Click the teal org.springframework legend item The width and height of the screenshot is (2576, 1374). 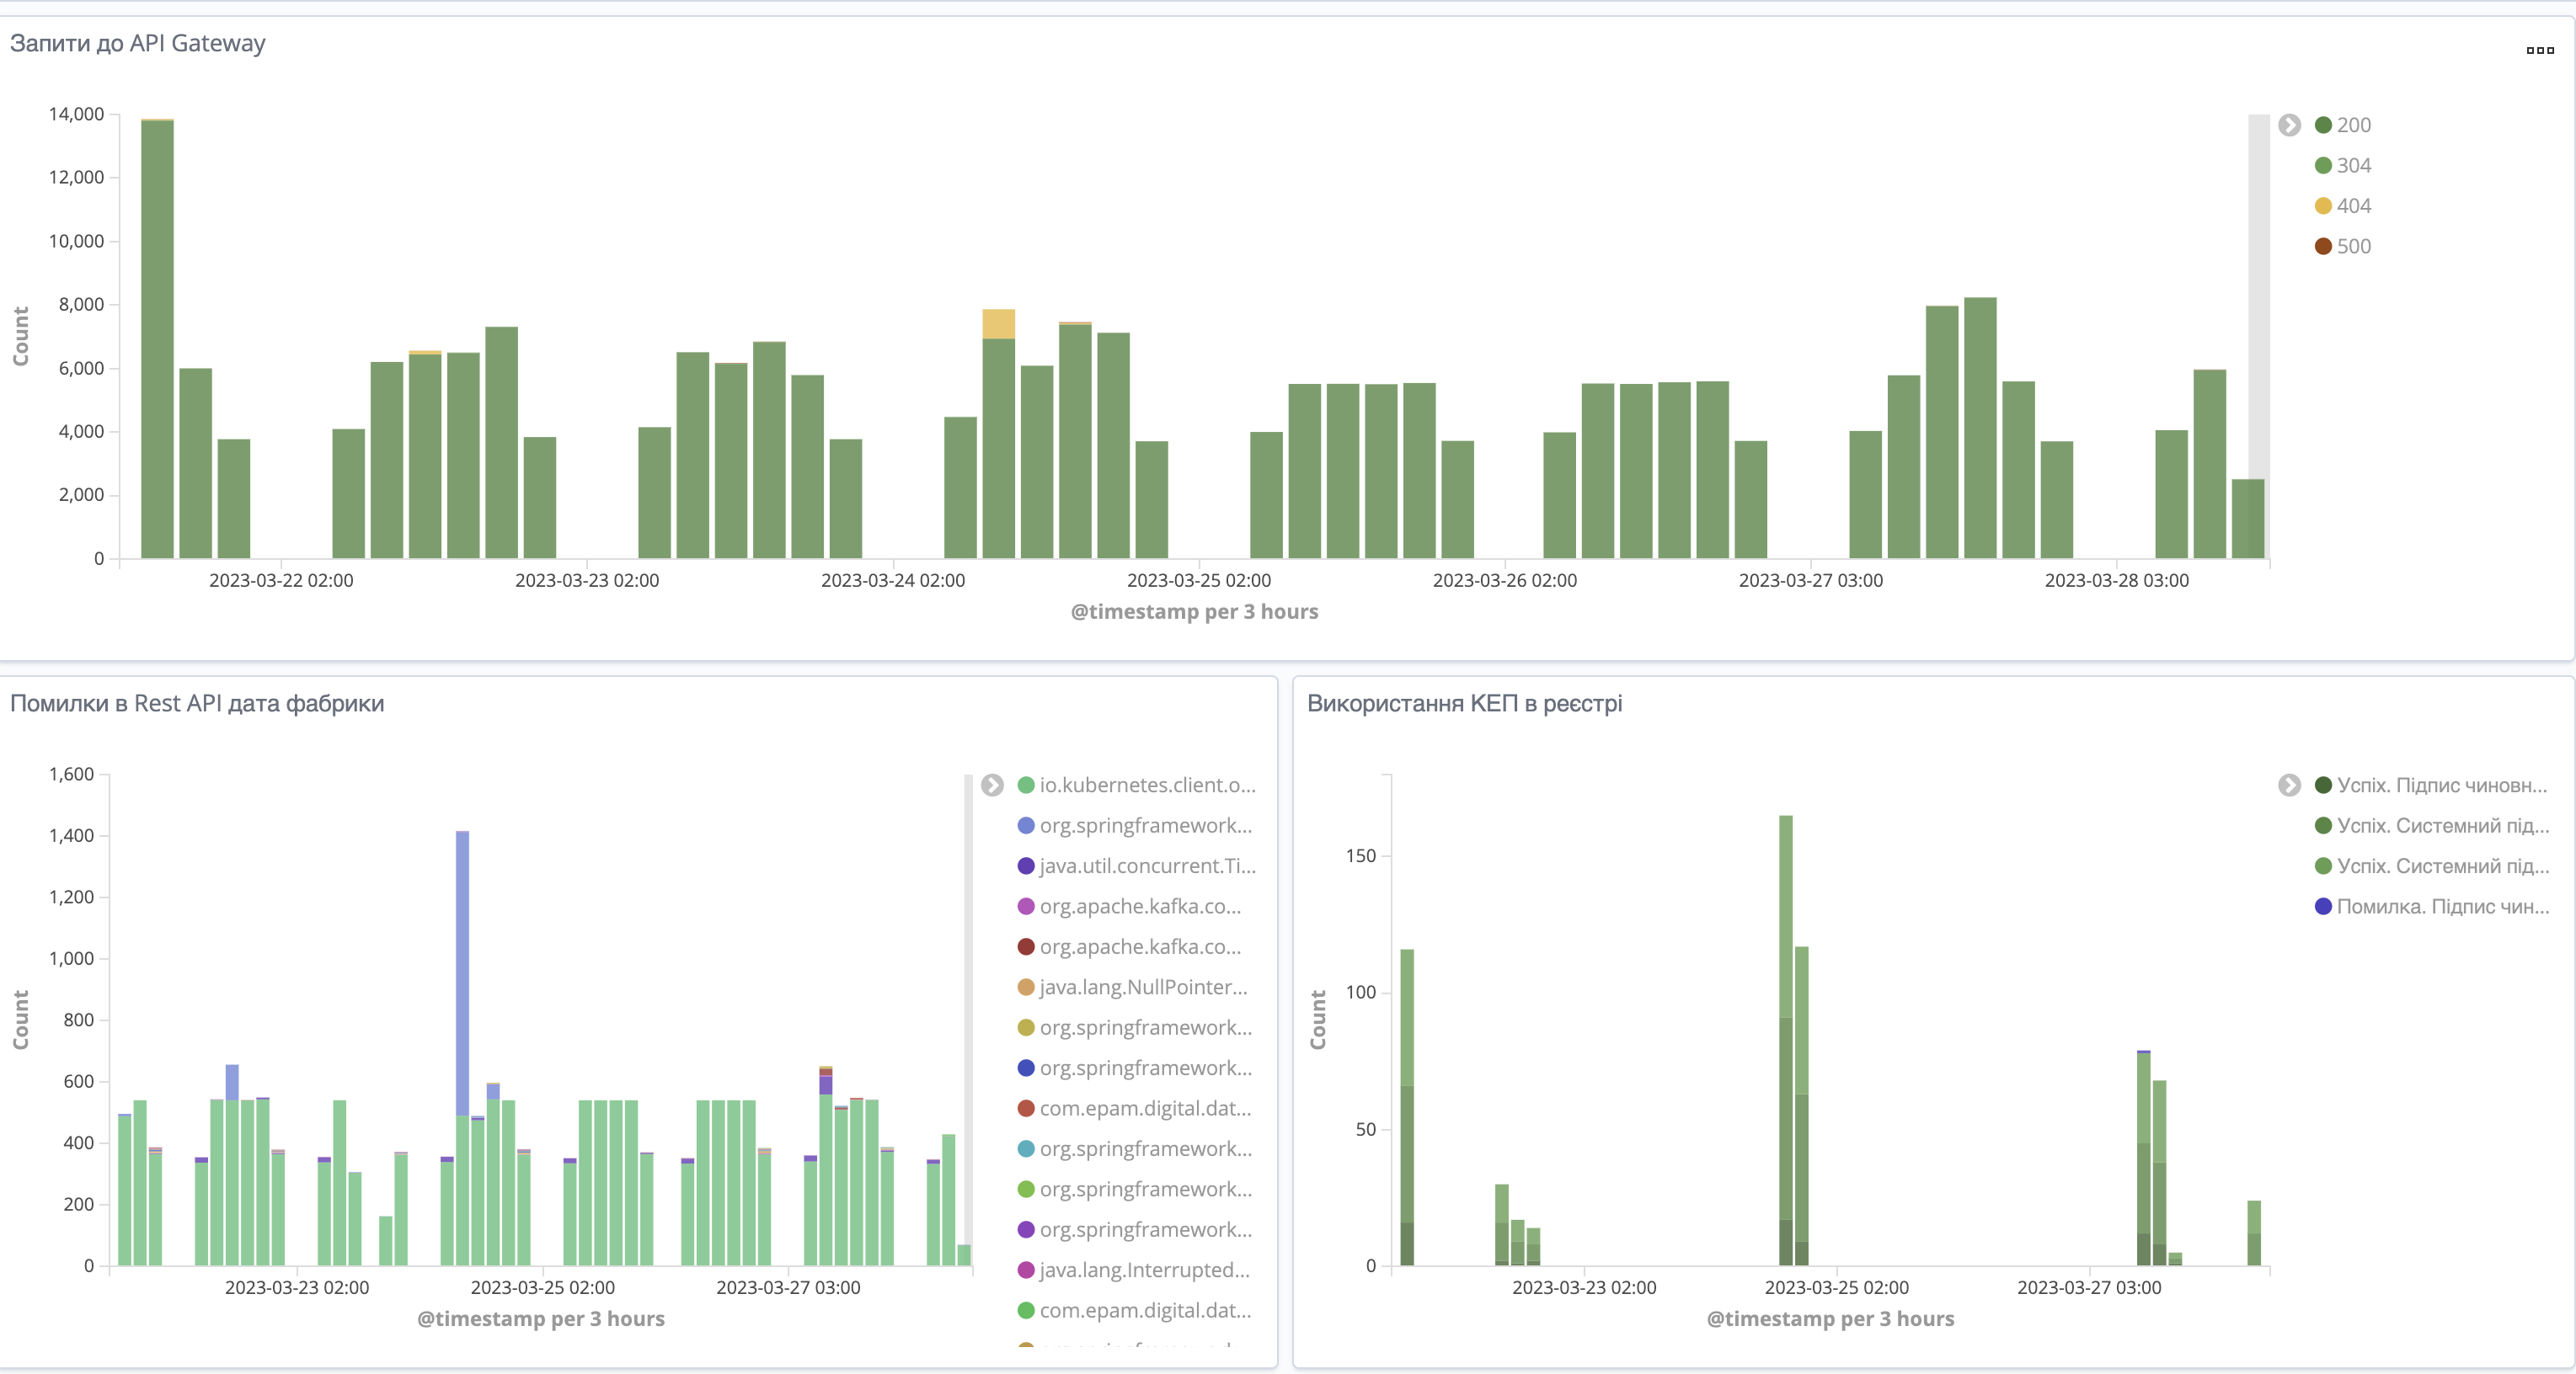coord(1134,1149)
